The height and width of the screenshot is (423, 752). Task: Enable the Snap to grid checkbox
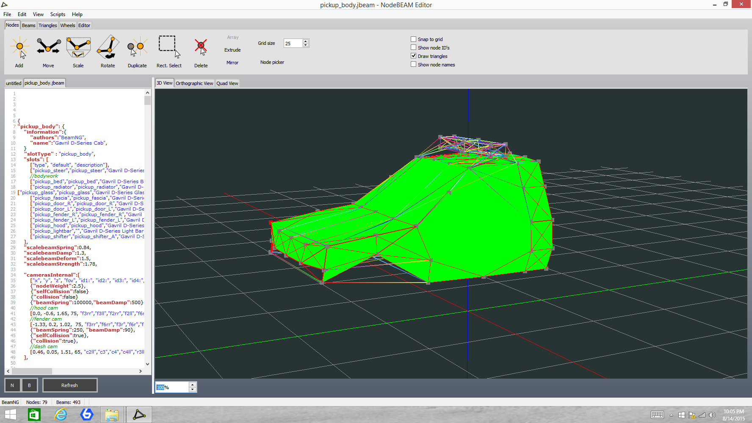coord(414,39)
